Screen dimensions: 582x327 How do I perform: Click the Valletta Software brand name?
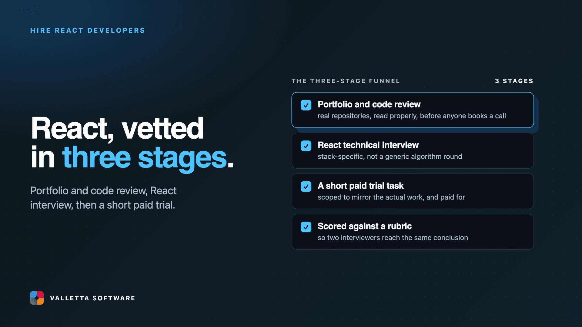pos(92,298)
